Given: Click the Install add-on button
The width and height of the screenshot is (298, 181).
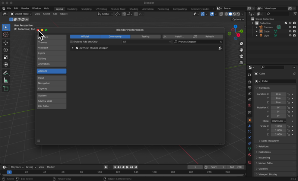Looking at the screenshot, I should click(177, 36).
